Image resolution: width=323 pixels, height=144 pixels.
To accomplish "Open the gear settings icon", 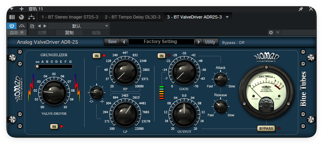I will tap(271, 32).
